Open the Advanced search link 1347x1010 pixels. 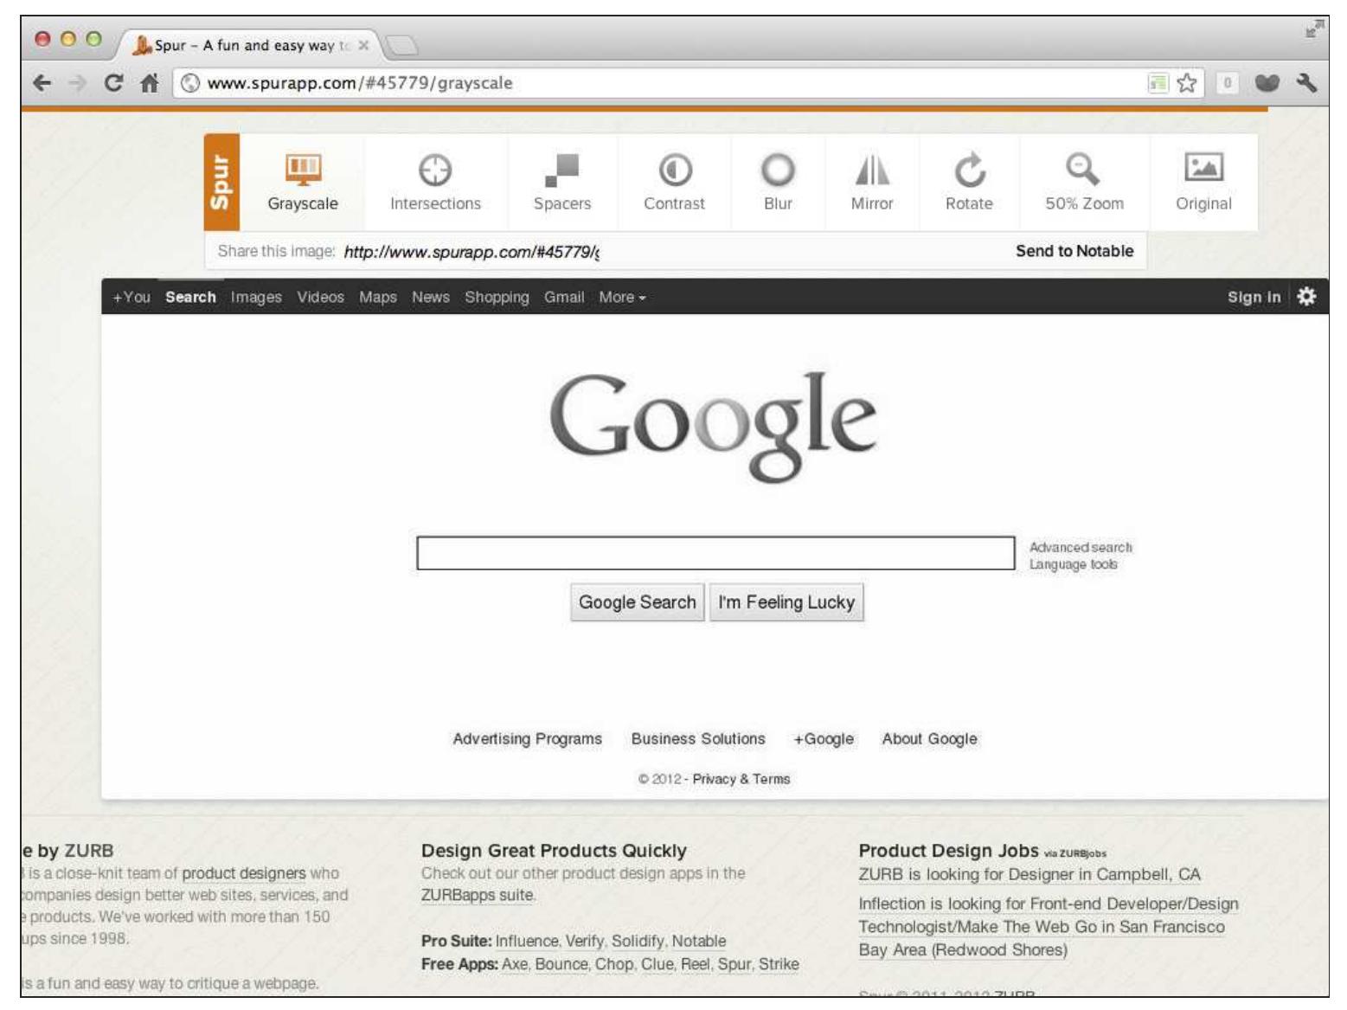point(1081,546)
